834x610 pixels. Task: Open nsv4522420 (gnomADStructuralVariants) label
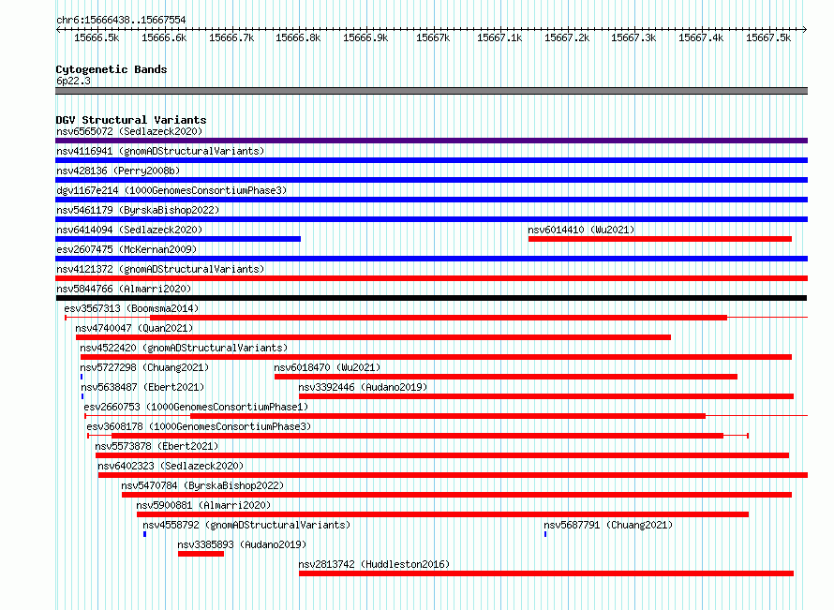click(x=184, y=348)
